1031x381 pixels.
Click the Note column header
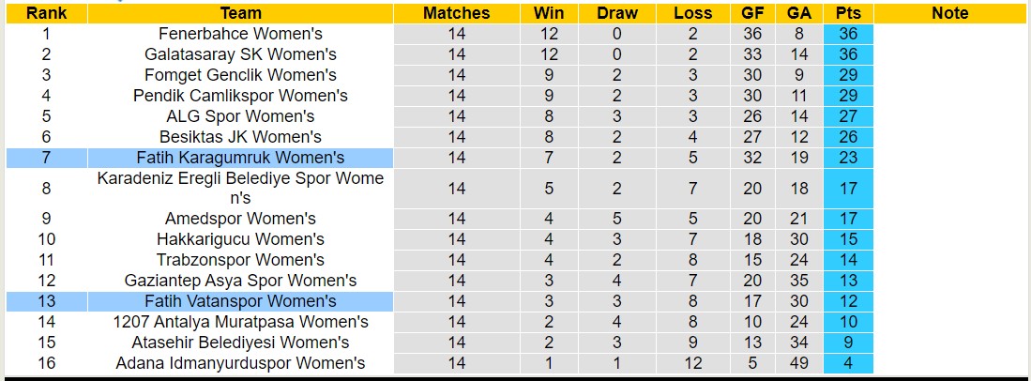(x=950, y=13)
